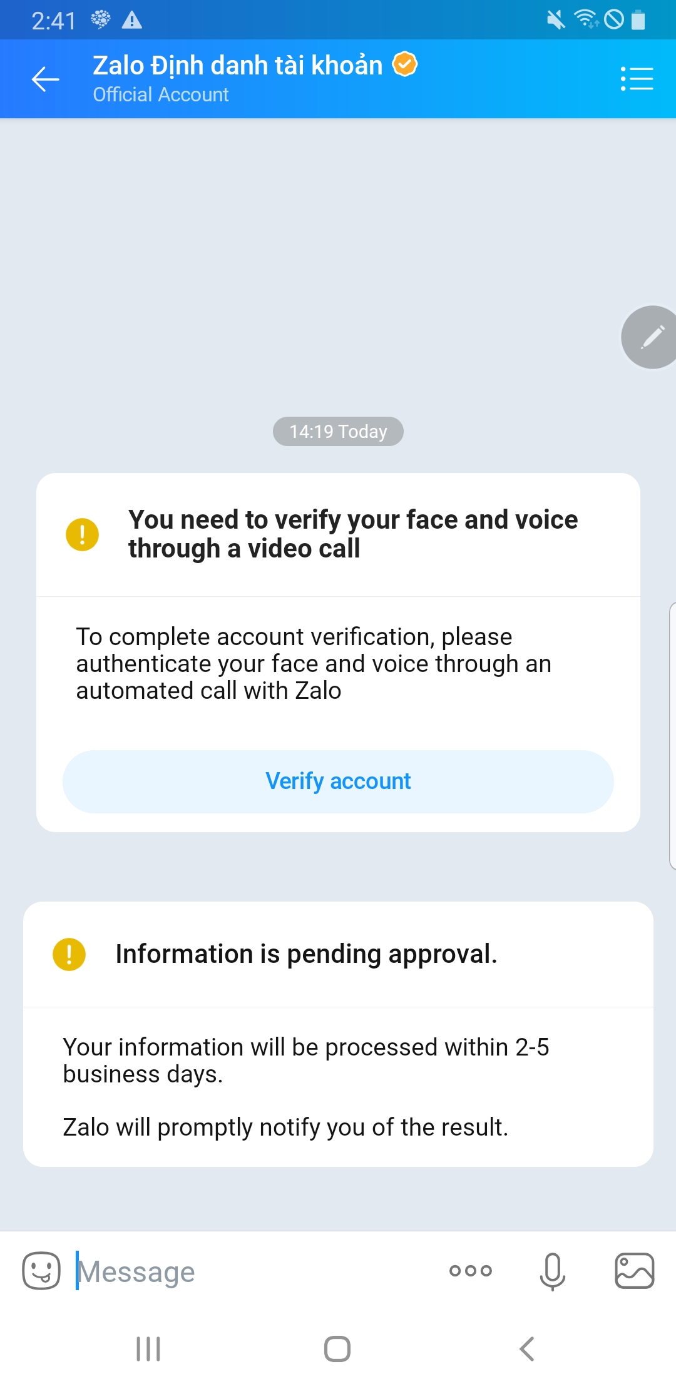Focus the Message input field

250,1271
